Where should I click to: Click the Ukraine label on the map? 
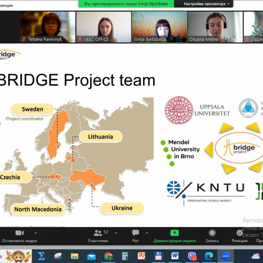122,208
